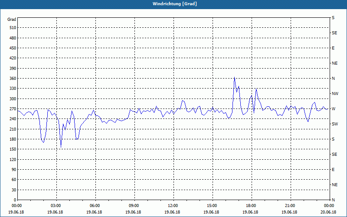Click the blue line's highest peak near 360
Viewport: 347px width, 217px height.
234,77
